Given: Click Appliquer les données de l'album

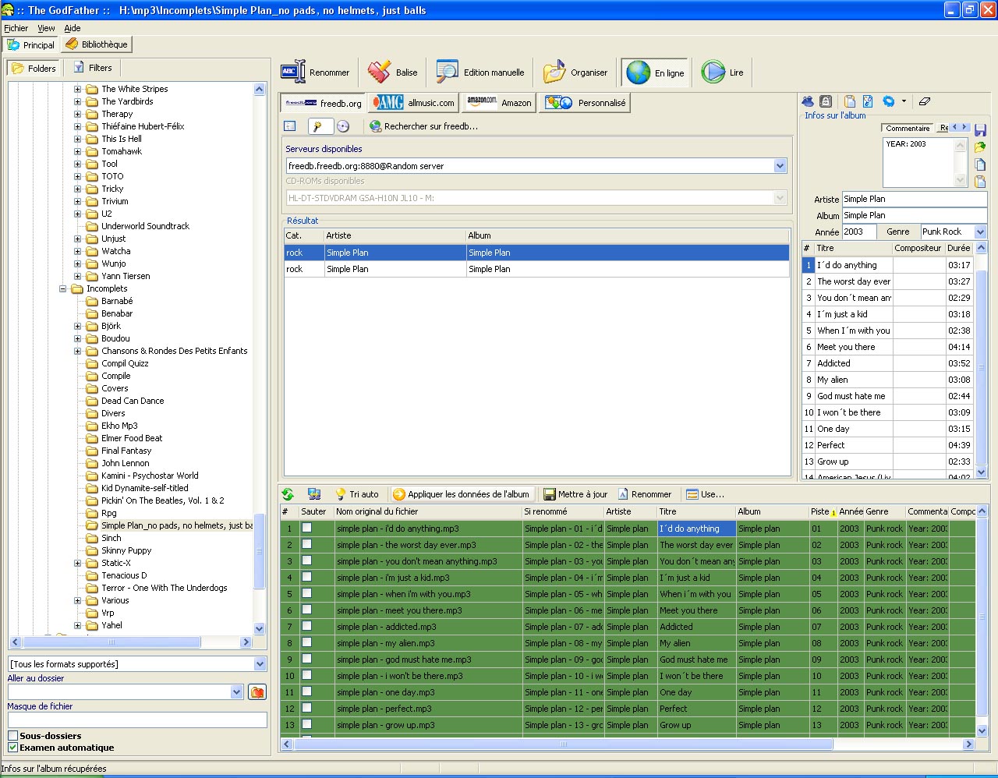Looking at the screenshot, I should pyautogui.click(x=461, y=494).
